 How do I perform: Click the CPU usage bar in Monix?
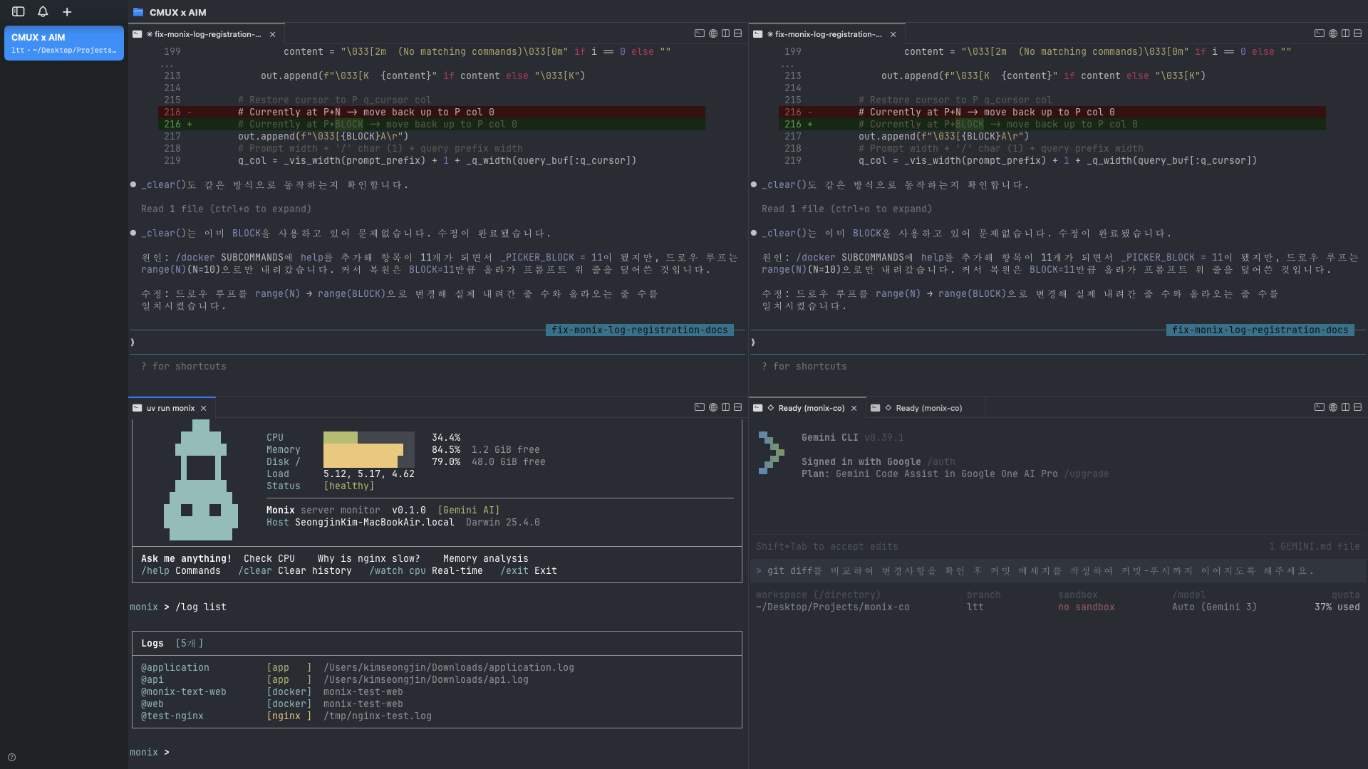point(369,438)
